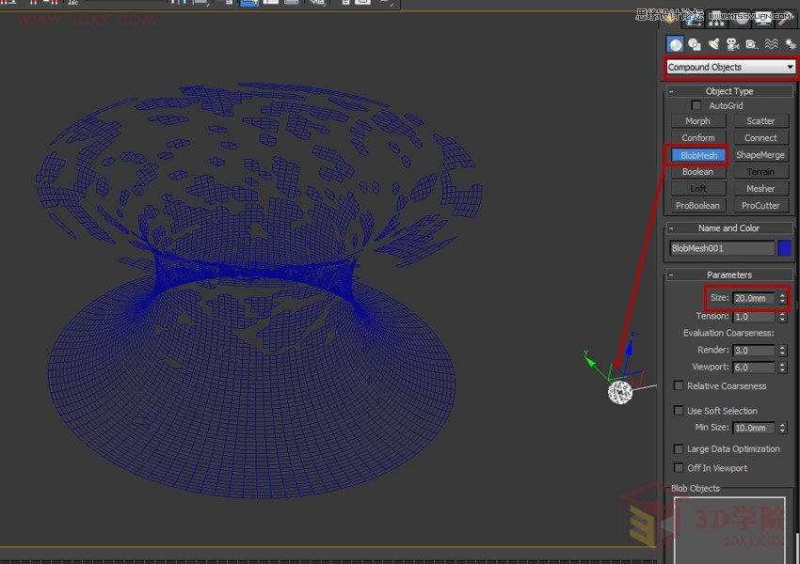This screenshot has width=800, height=564.
Task: Collapse the Parameters rollout
Action: (672, 274)
